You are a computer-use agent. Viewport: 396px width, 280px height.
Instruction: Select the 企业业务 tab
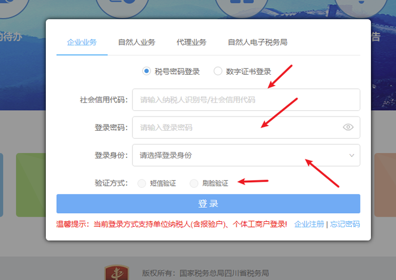pyautogui.click(x=82, y=42)
